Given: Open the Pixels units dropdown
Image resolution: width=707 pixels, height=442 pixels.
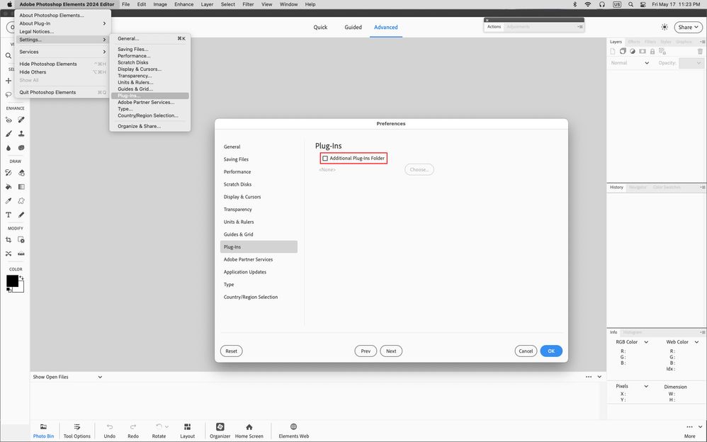Looking at the screenshot, I should pyautogui.click(x=632, y=386).
